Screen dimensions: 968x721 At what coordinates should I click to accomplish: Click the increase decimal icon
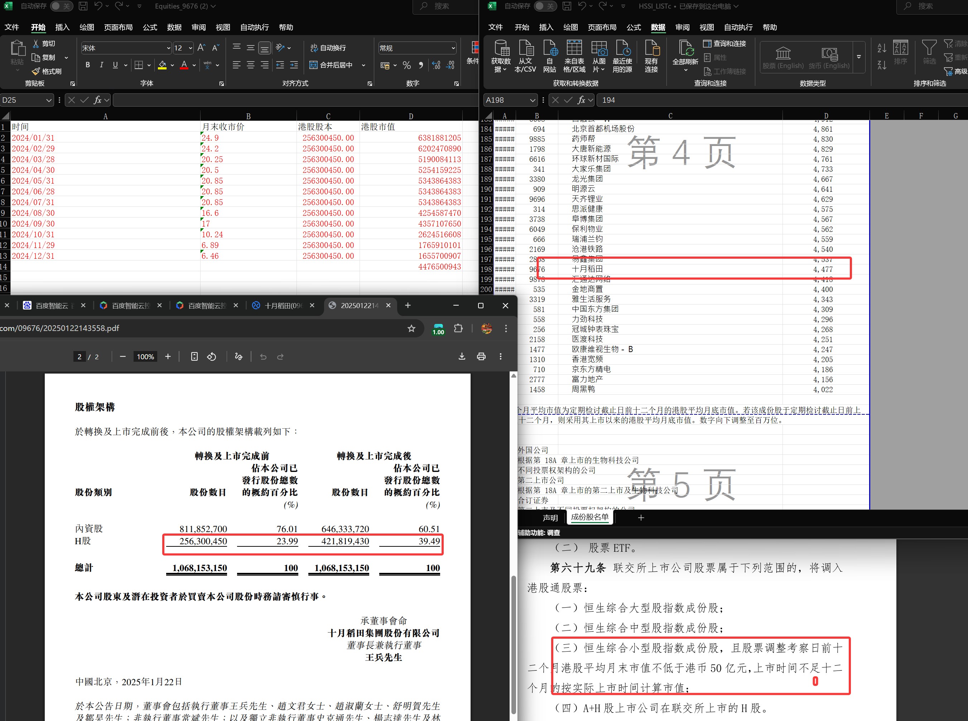pyautogui.click(x=436, y=65)
